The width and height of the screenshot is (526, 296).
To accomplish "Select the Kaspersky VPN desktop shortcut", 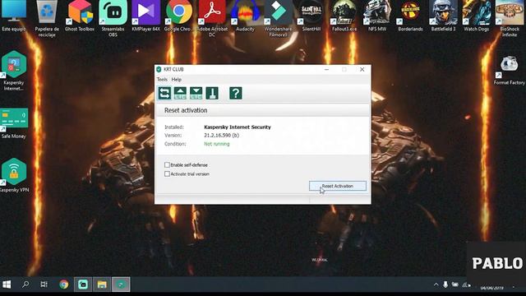I will pyautogui.click(x=14, y=175).
